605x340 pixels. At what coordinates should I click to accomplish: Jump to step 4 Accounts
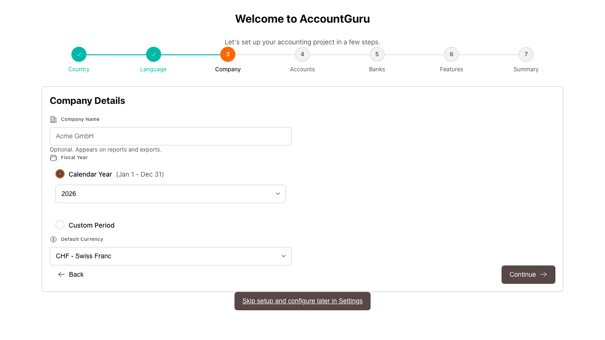pyautogui.click(x=302, y=54)
